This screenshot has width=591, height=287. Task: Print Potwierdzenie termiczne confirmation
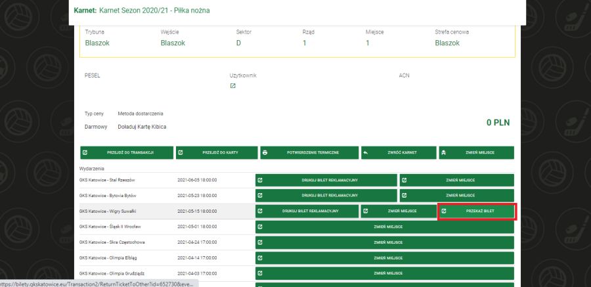point(309,153)
